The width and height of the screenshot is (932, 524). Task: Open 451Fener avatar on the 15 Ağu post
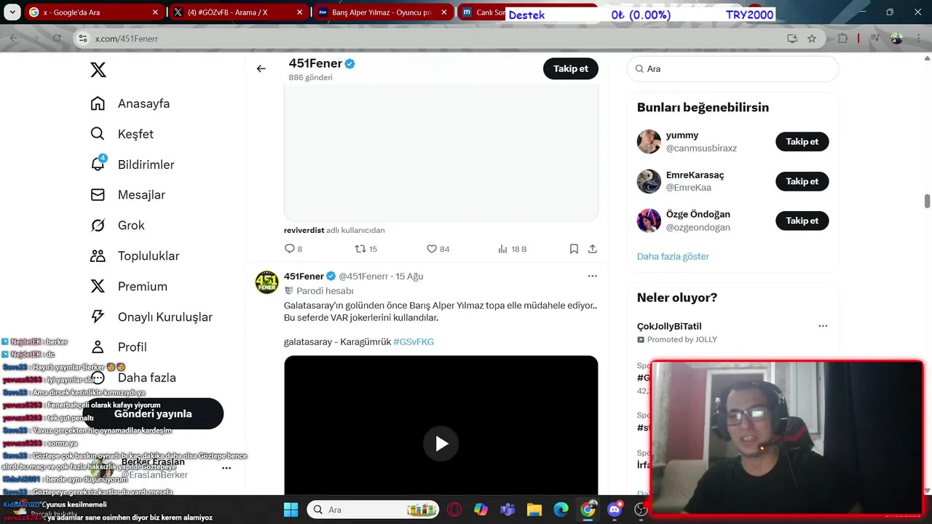coord(266,282)
